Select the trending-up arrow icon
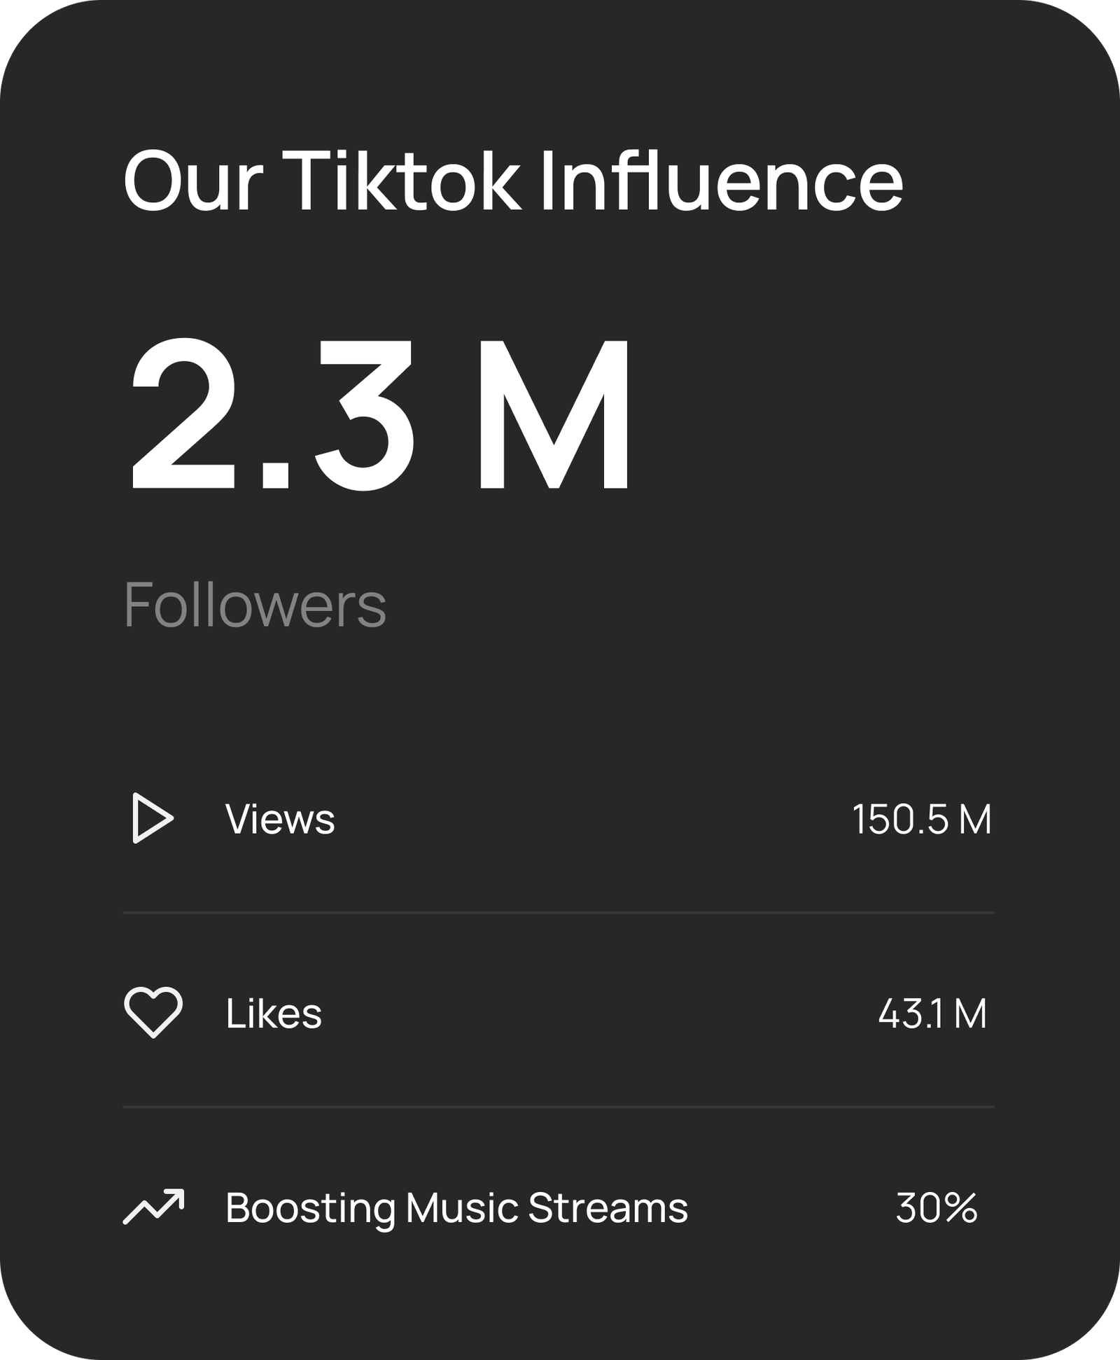 click(x=153, y=1207)
